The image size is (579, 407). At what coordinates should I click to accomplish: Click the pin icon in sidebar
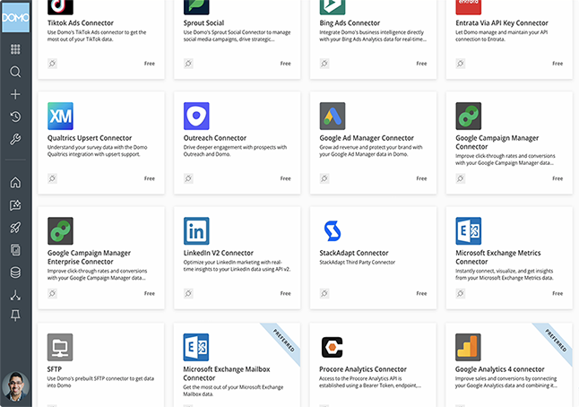pyautogui.click(x=15, y=315)
